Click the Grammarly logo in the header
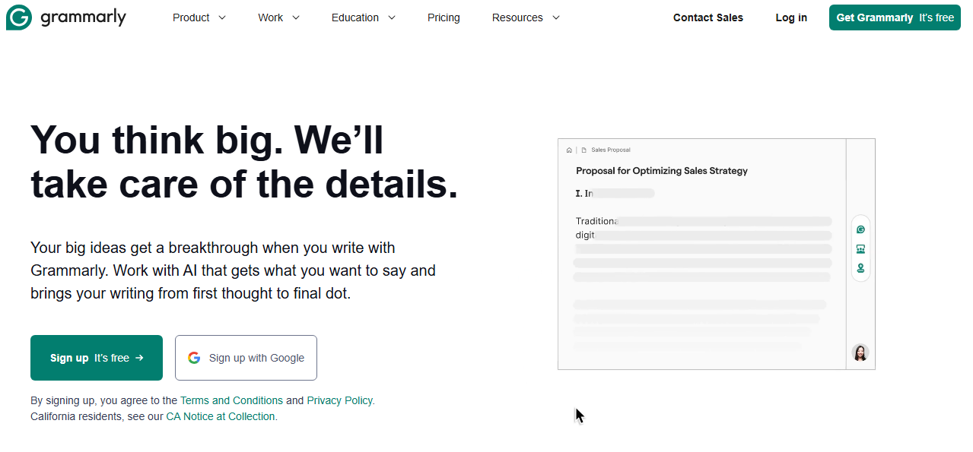Screen dimensions: 973x452 pyautogui.click(x=66, y=17)
